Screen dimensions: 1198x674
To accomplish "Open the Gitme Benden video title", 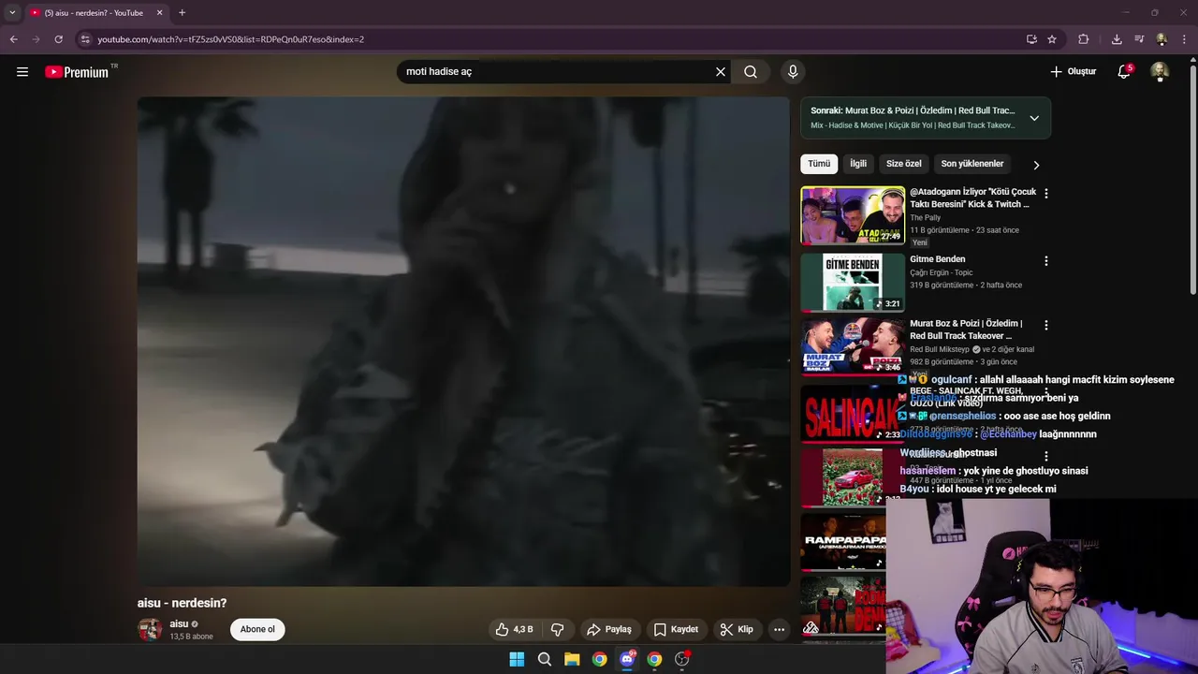I will tap(937, 259).
